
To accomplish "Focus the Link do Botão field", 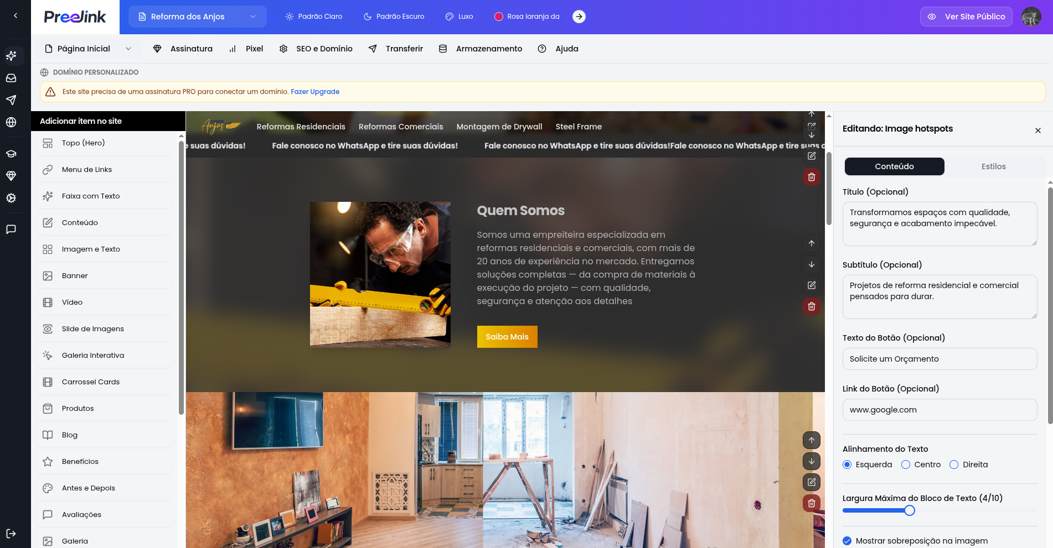I will pos(940,410).
